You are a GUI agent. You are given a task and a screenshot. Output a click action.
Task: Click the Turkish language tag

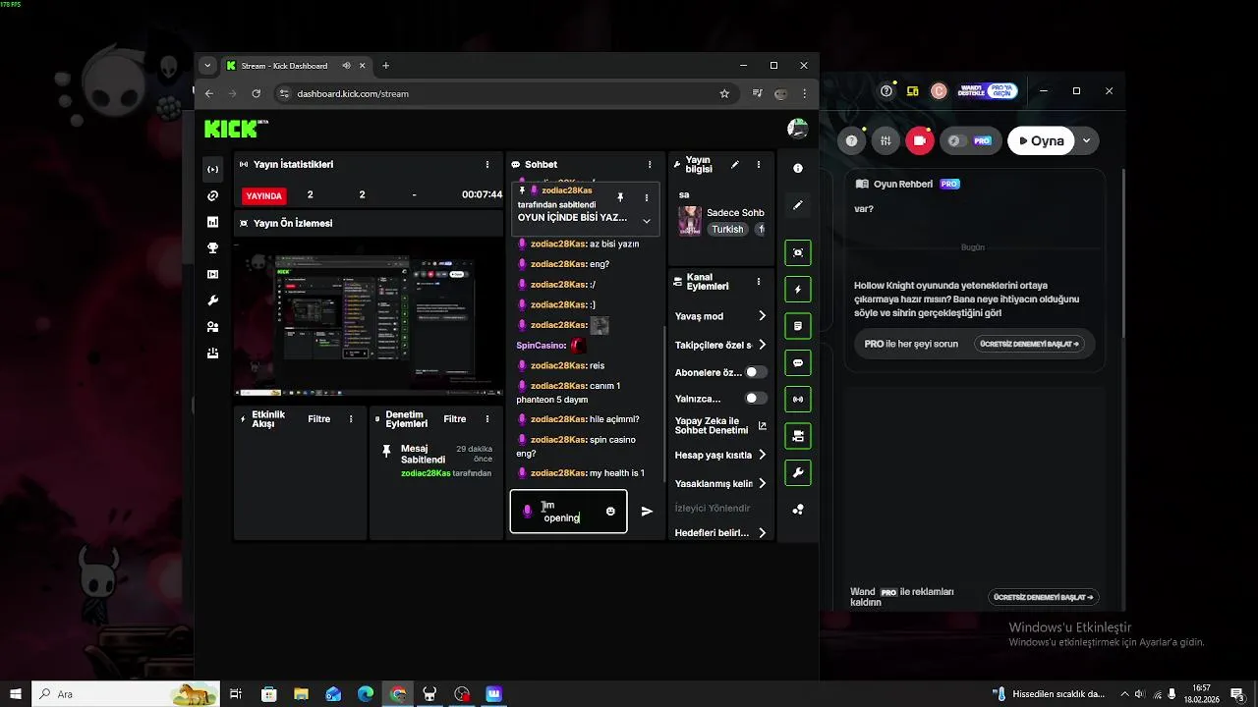pos(728,229)
